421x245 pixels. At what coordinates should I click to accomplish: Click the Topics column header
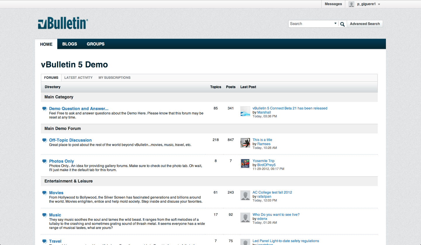(x=216, y=87)
